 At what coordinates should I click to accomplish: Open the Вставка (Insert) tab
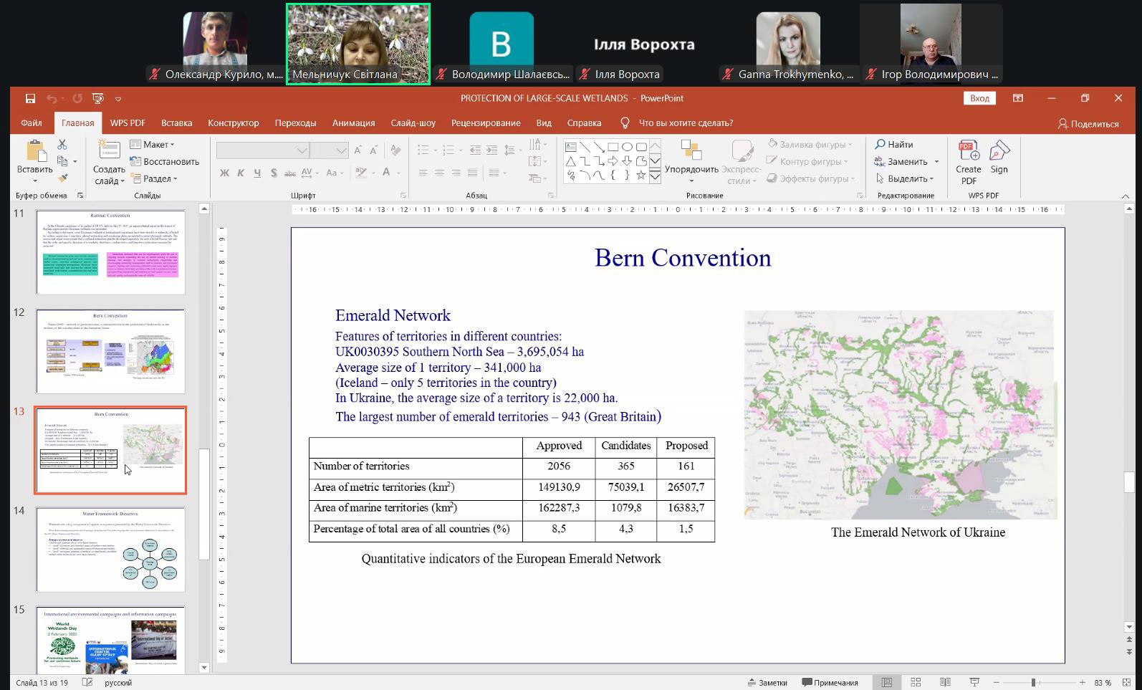tap(176, 123)
